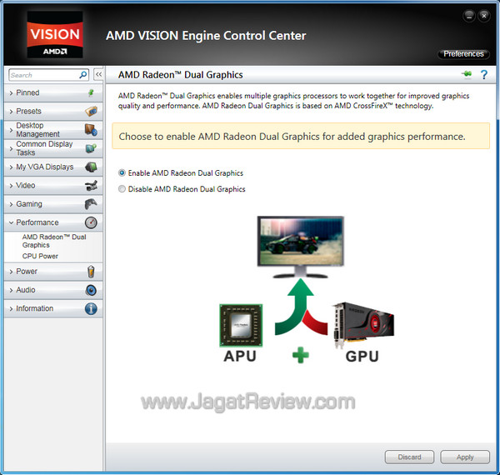Open the Video menu label

point(26,185)
